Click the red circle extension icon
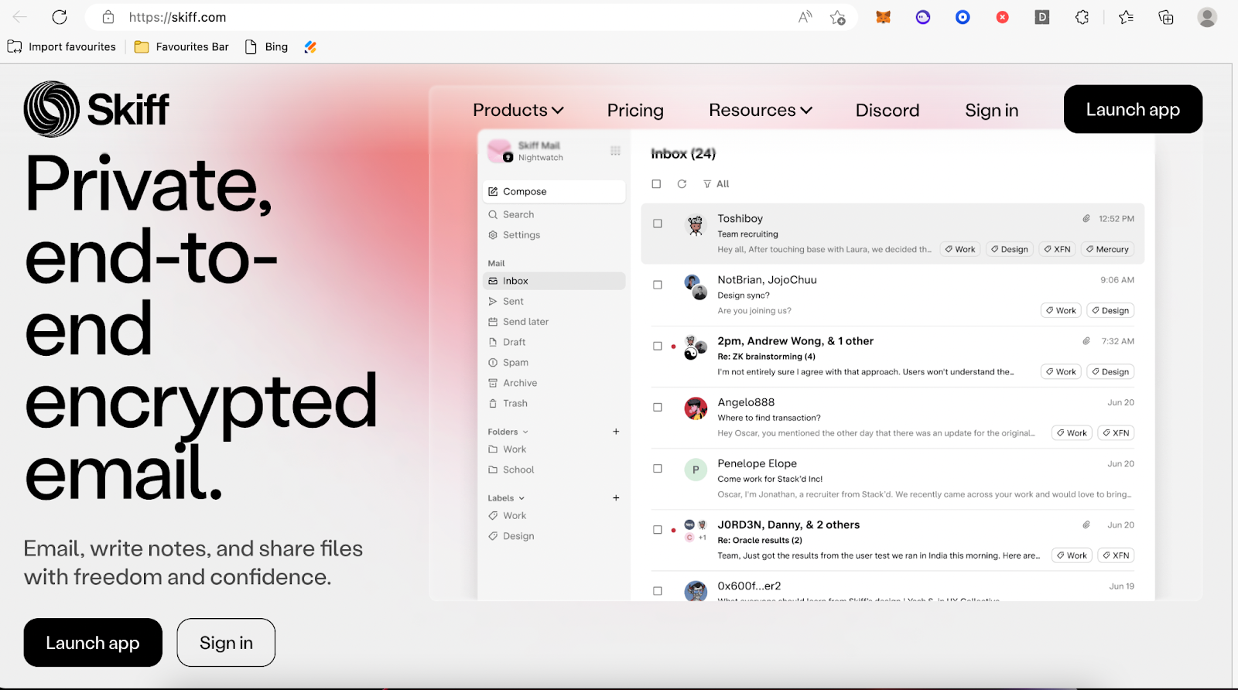The image size is (1238, 690). click(x=1002, y=17)
